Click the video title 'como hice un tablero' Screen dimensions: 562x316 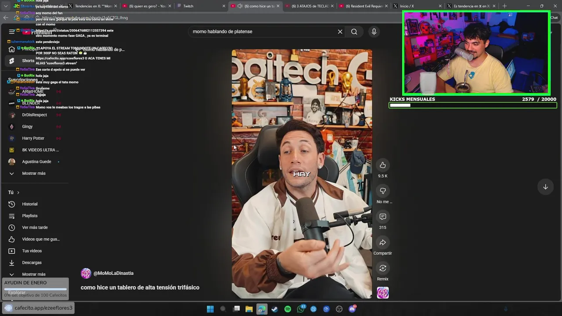click(x=140, y=287)
